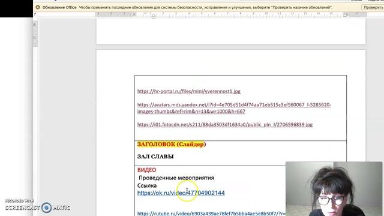Click the Ссылка text line
This screenshot has width=384, height=216.
(x=147, y=185)
